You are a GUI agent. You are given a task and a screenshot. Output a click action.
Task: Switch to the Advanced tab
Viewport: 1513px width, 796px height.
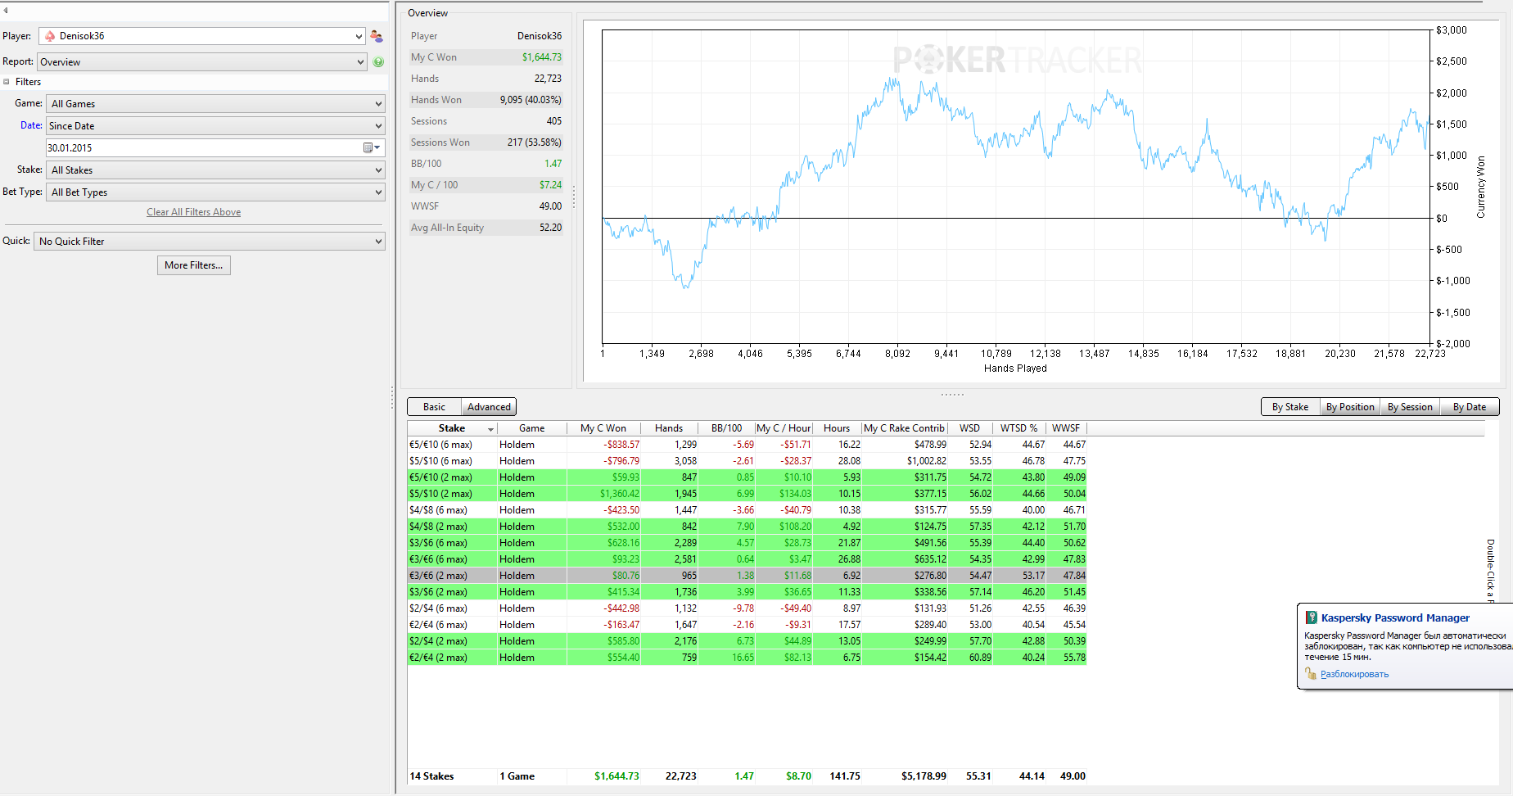point(489,407)
